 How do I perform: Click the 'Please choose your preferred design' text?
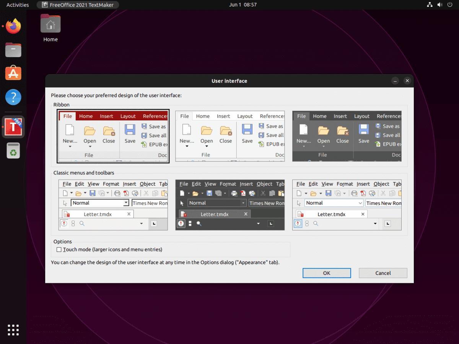point(116,95)
